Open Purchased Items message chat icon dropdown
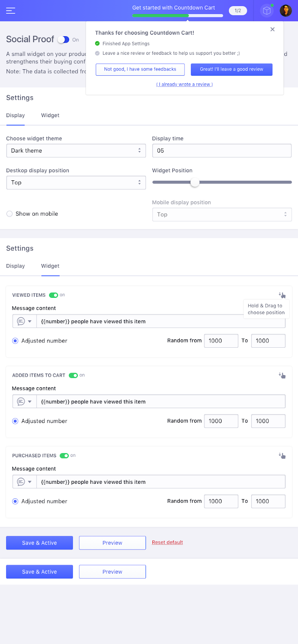The image size is (298, 644). [x=24, y=482]
